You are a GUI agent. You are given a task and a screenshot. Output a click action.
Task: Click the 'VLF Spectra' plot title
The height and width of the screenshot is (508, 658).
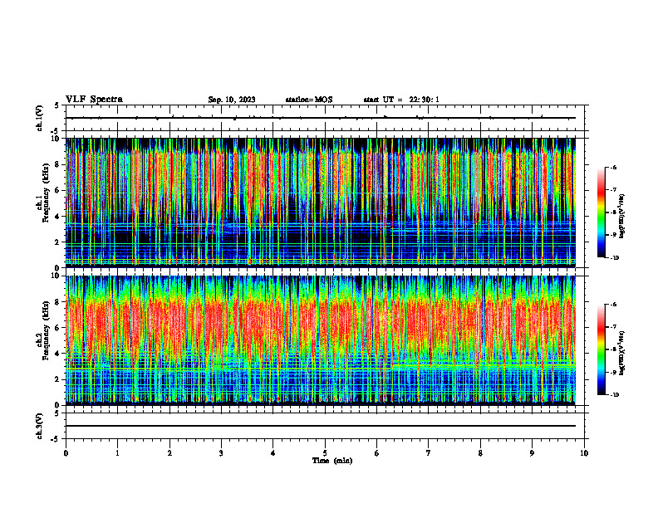pos(94,100)
